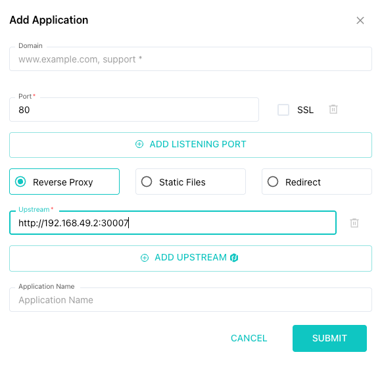Click the ADD LISTENING PORT button

coord(191,145)
